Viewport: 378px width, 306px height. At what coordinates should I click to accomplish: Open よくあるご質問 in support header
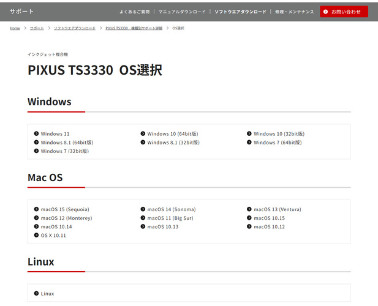135,12
